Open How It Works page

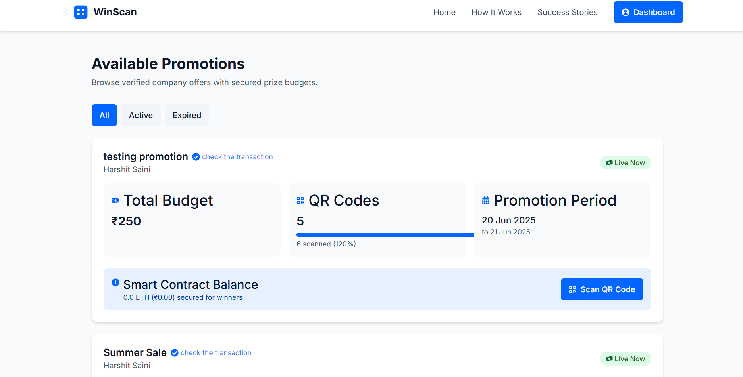497,12
